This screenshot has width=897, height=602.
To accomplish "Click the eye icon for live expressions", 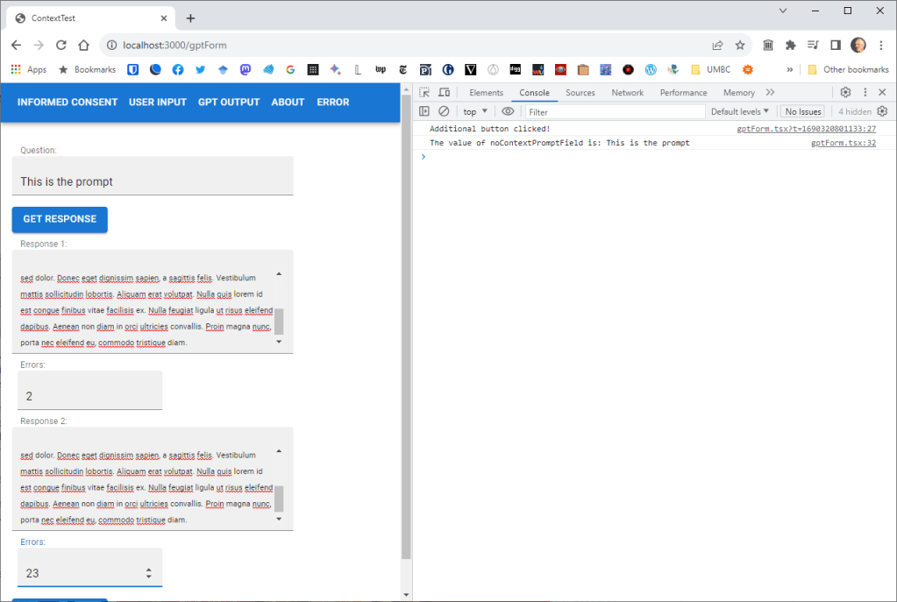I will (508, 111).
